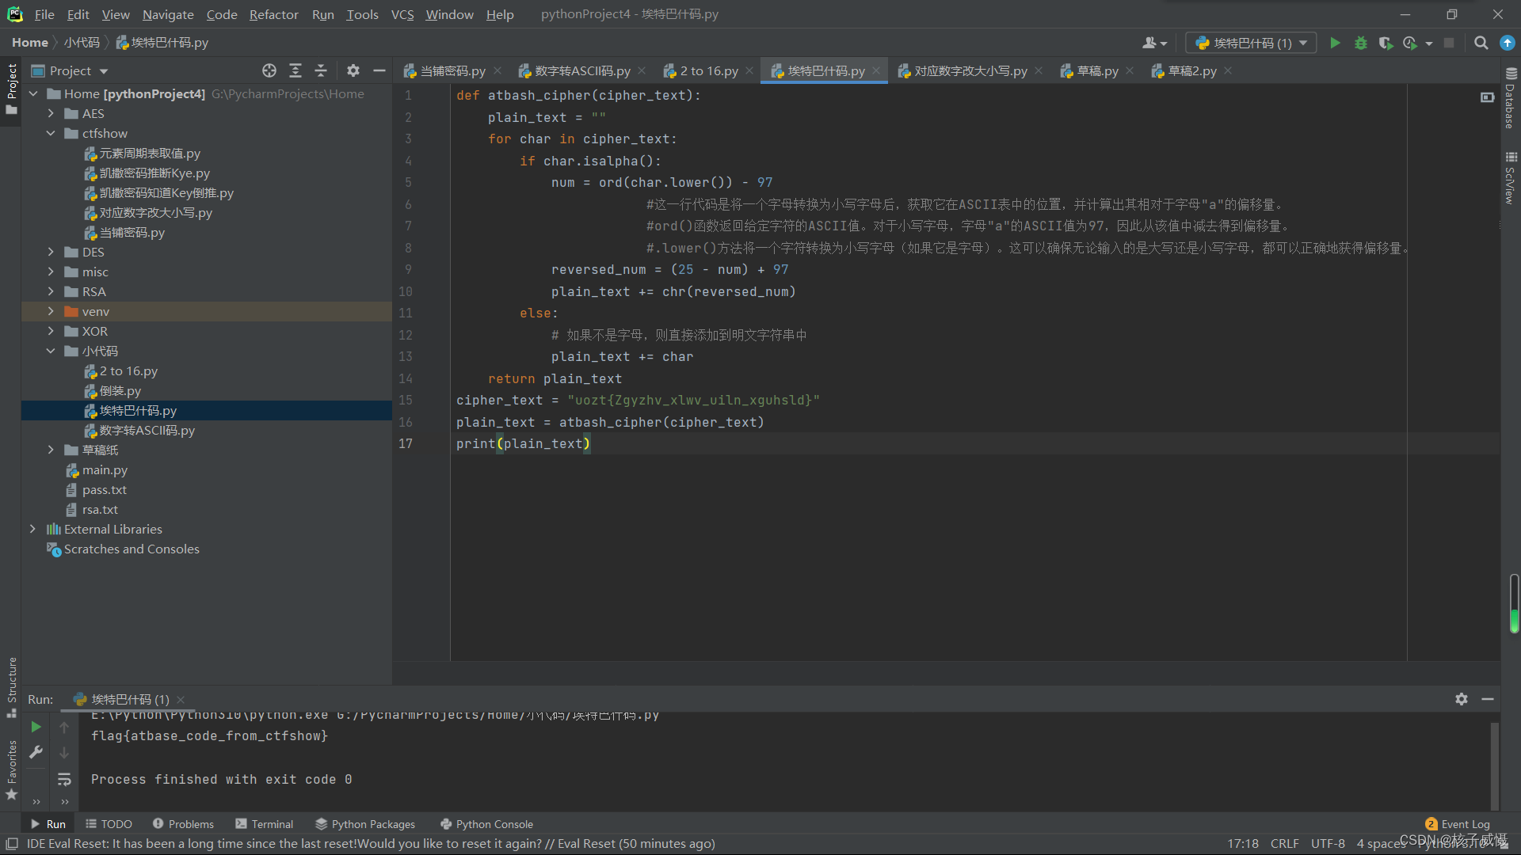Switch to the 数字转ASCII码.py editor tab
This screenshot has width=1521, height=855.
(581, 70)
